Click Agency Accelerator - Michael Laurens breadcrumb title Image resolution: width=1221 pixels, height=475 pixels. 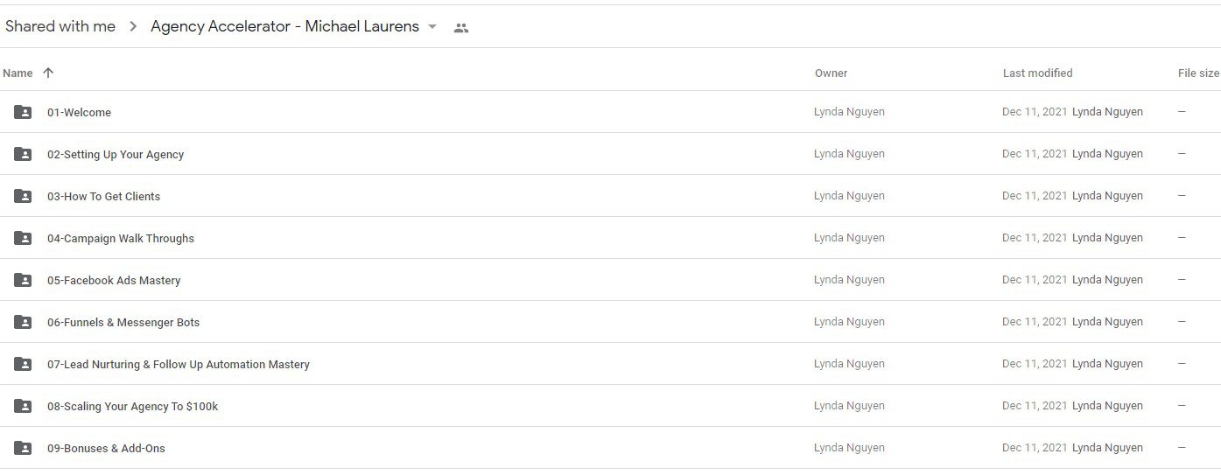tap(284, 26)
